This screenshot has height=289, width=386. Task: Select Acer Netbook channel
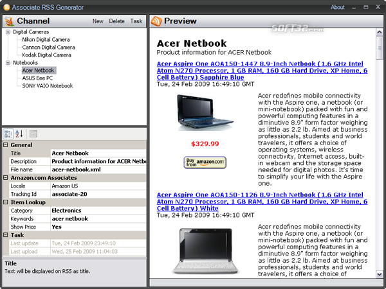click(39, 70)
